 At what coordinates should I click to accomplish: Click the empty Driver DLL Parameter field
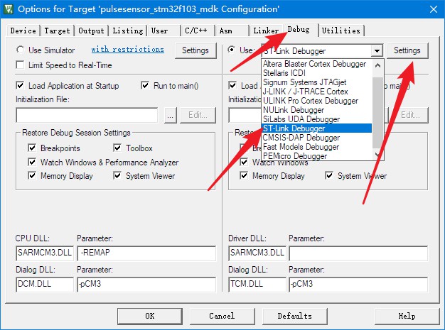click(x=358, y=253)
